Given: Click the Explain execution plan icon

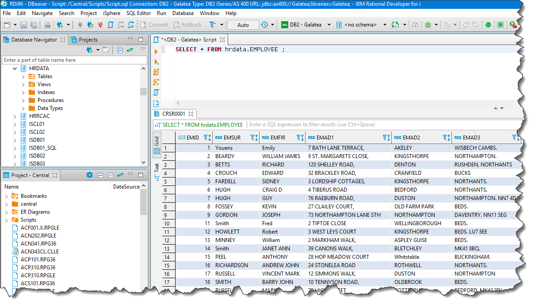Looking at the screenshot, I should tap(156, 92).
